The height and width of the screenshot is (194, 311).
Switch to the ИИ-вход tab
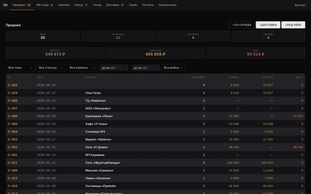[x=45, y=5]
